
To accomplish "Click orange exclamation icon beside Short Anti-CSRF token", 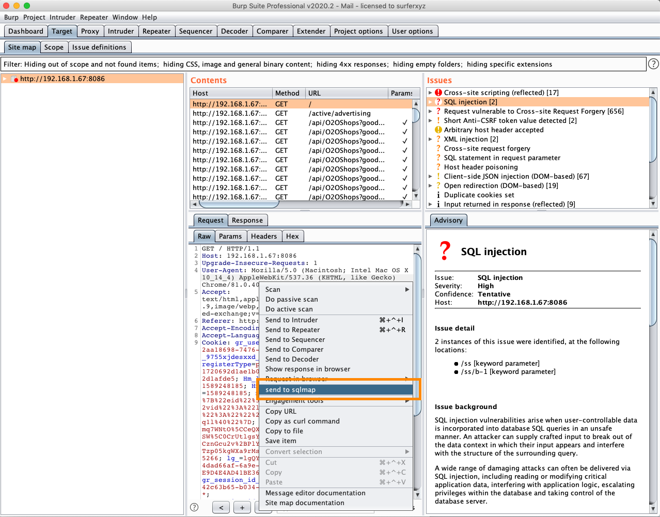I will tap(438, 121).
